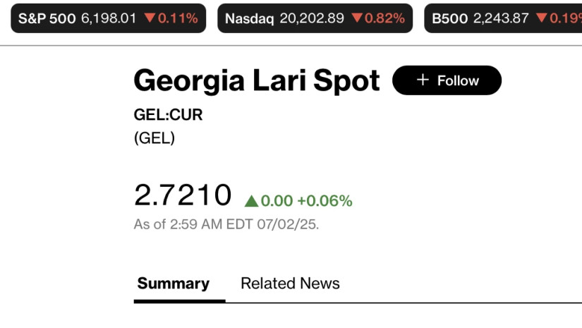Click the +0.06% percent change value
Screen dimensions: 582x328
pyautogui.click(x=325, y=201)
